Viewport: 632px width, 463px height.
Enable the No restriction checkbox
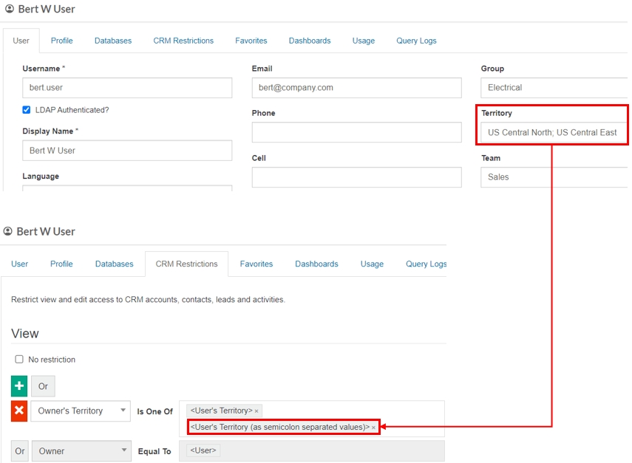tap(19, 360)
